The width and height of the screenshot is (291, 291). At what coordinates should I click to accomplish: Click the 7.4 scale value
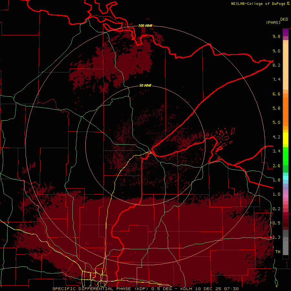[276, 80]
